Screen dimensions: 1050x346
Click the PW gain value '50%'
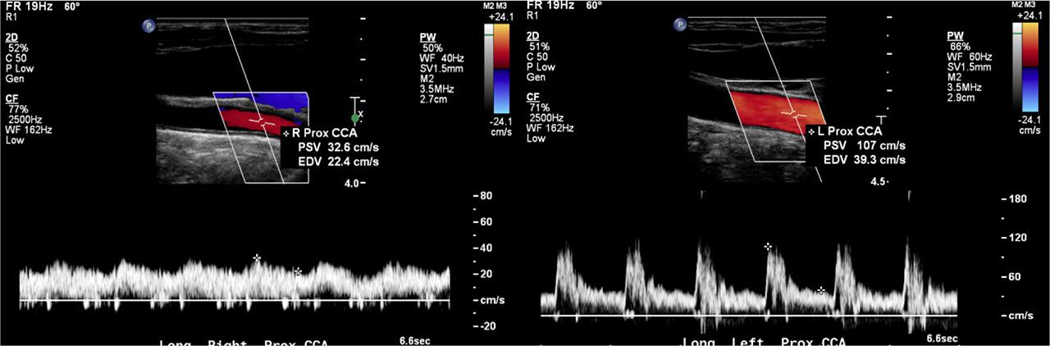[x=432, y=48]
